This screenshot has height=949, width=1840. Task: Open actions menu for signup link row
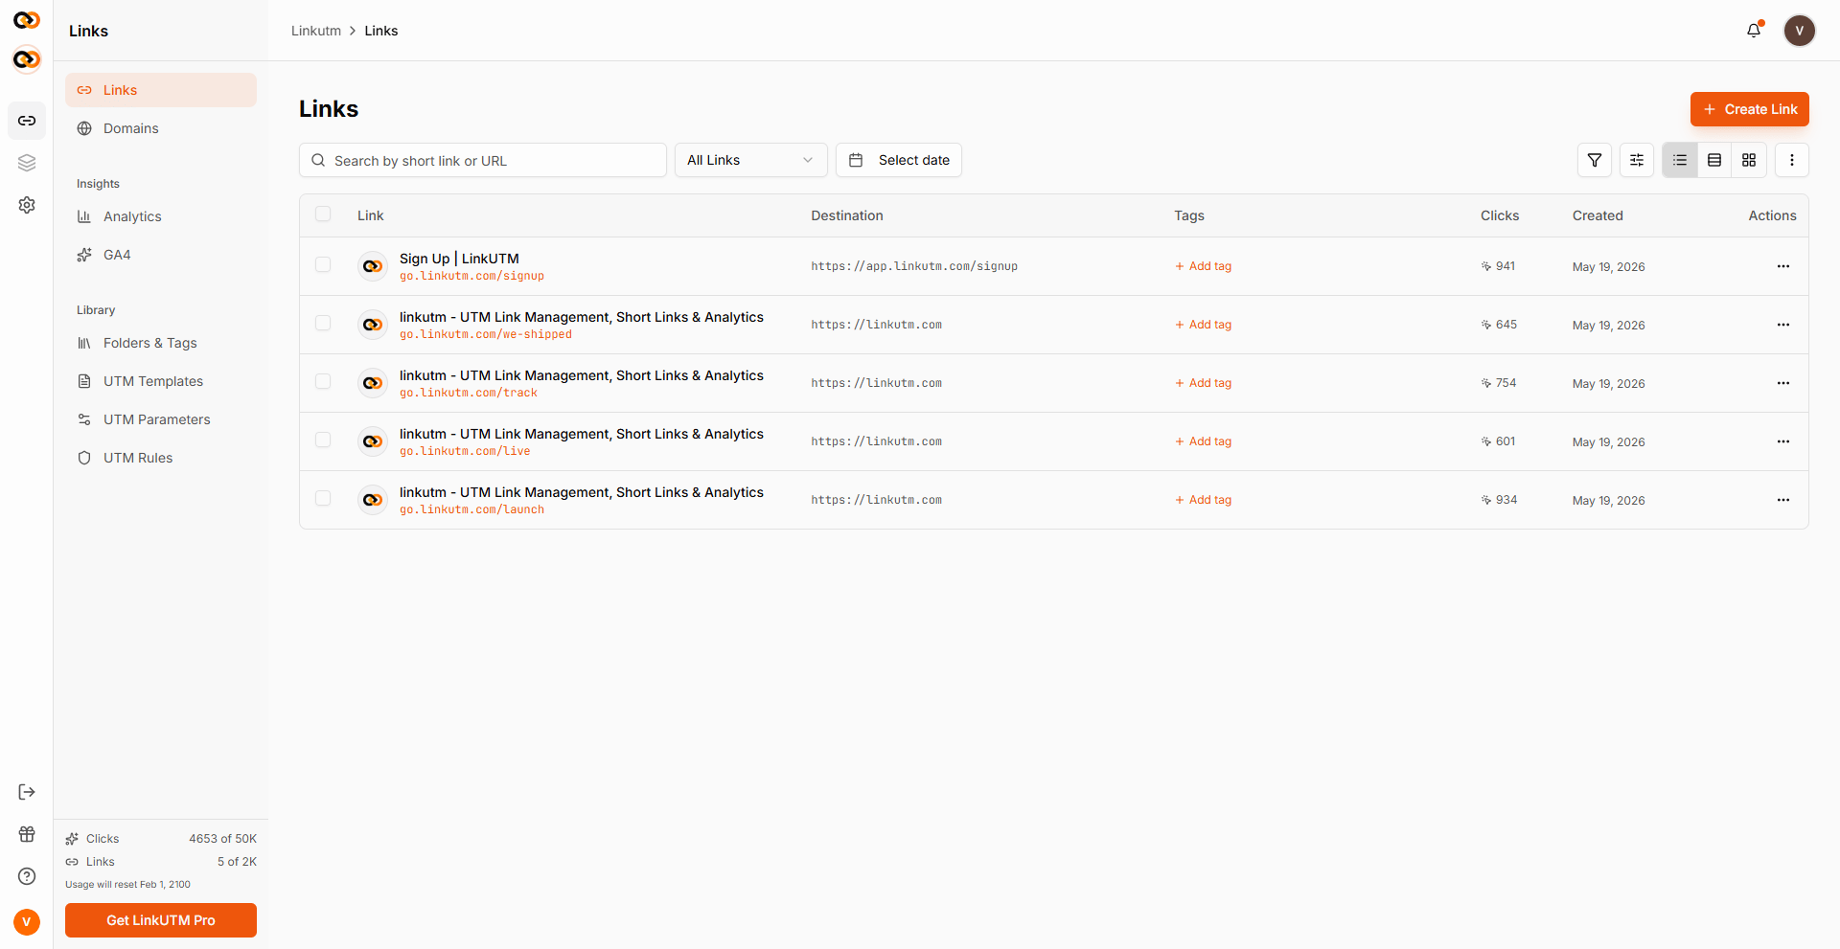pos(1783,266)
